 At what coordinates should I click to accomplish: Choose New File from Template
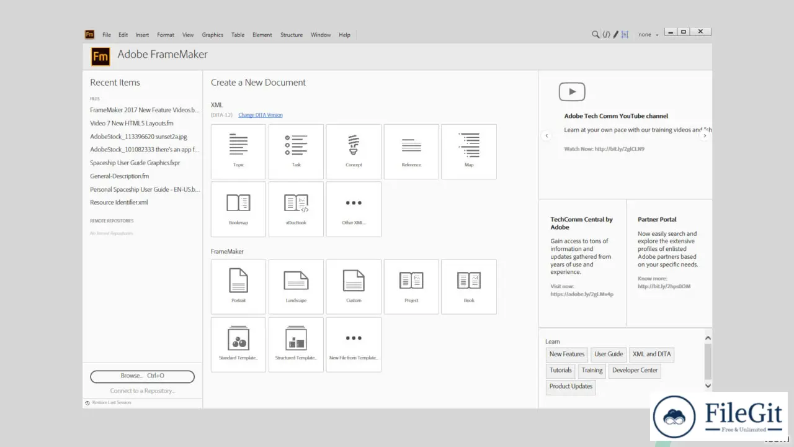click(354, 345)
